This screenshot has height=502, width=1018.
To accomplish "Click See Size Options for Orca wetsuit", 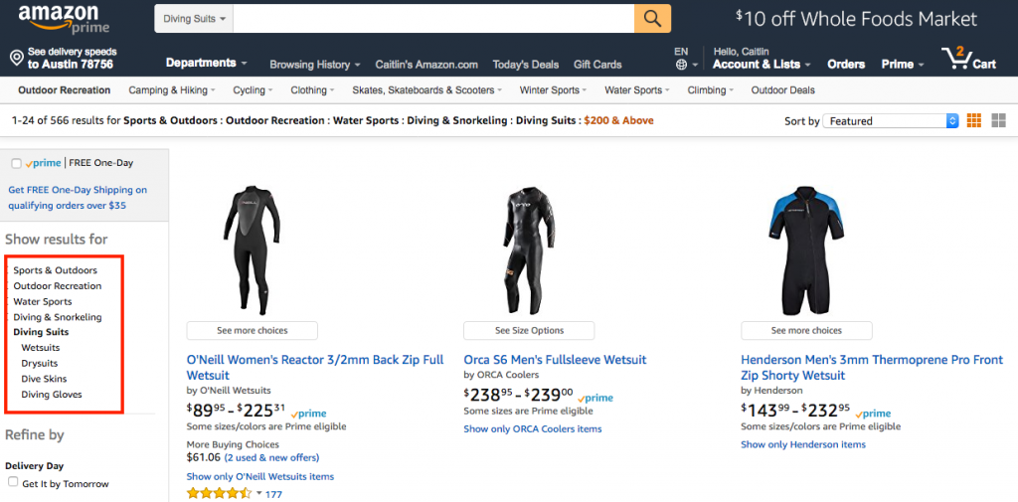I will click(x=529, y=331).
